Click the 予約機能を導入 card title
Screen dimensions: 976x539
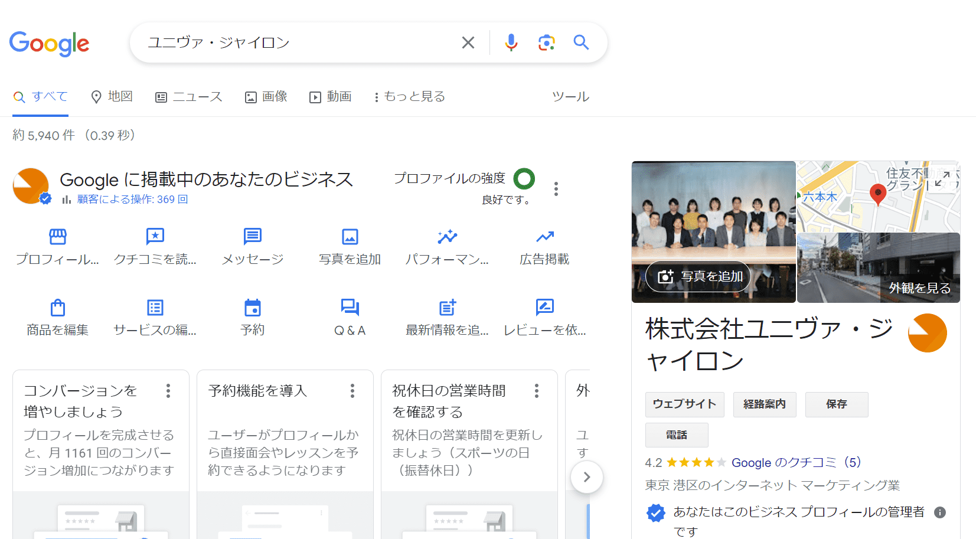pyautogui.click(x=257, y=391)
